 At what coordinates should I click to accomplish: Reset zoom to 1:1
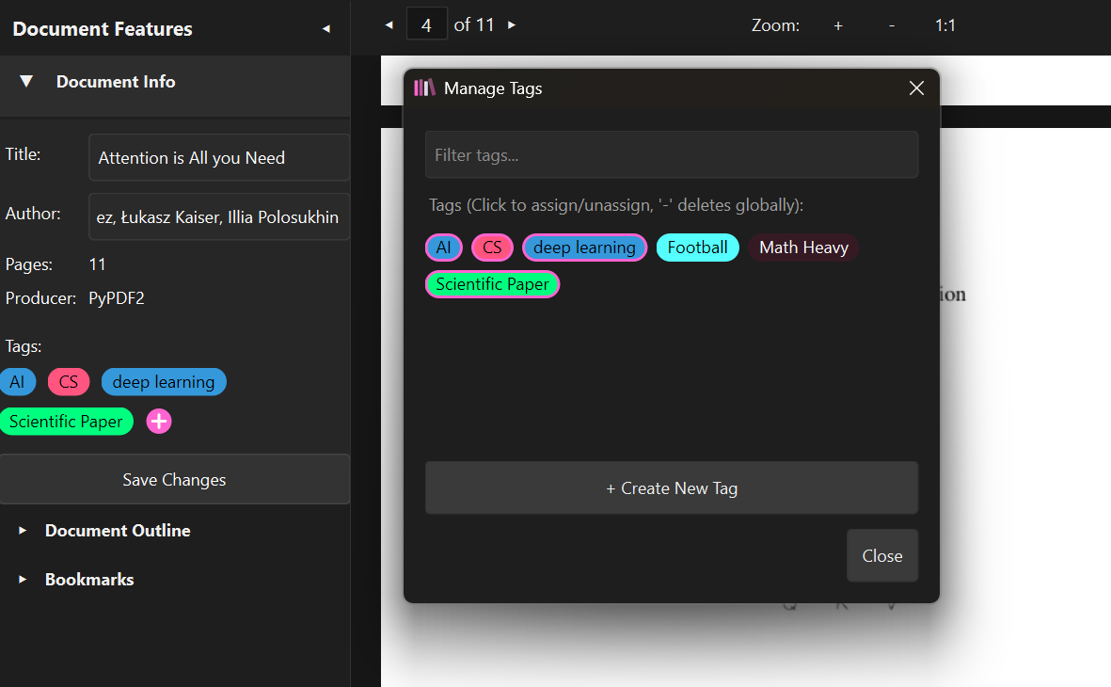[x=944, y=25]
